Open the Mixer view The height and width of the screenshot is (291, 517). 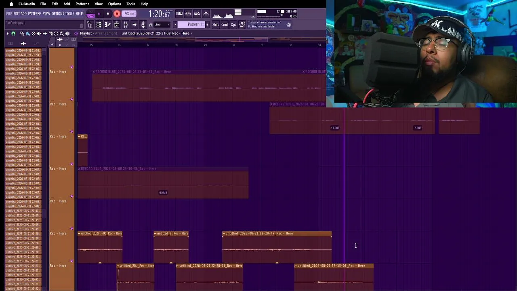click(x=126, y=25)
